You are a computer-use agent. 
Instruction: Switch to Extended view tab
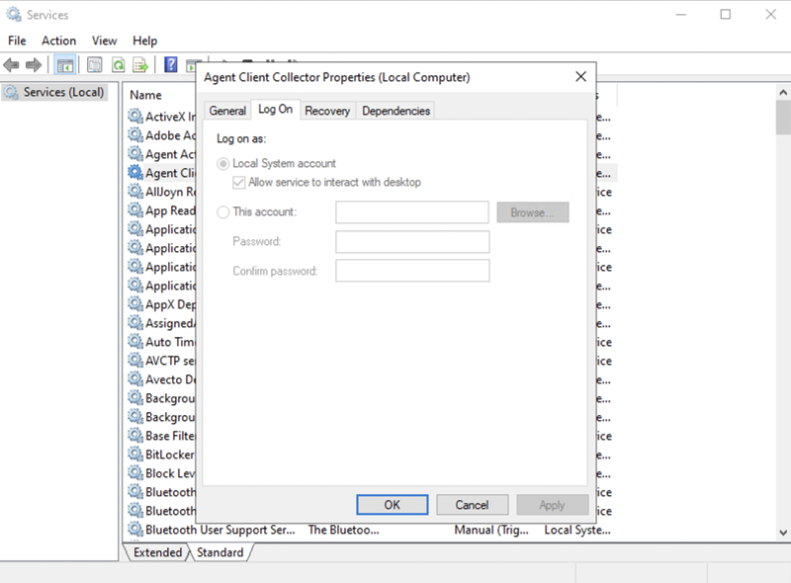click(157, 552)
